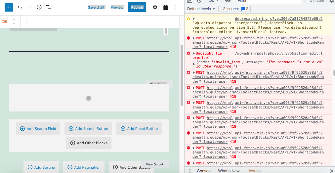The height and width of the screenshot is (173, 335).
Task: Switch to the What's New tab
Action: 229,171
